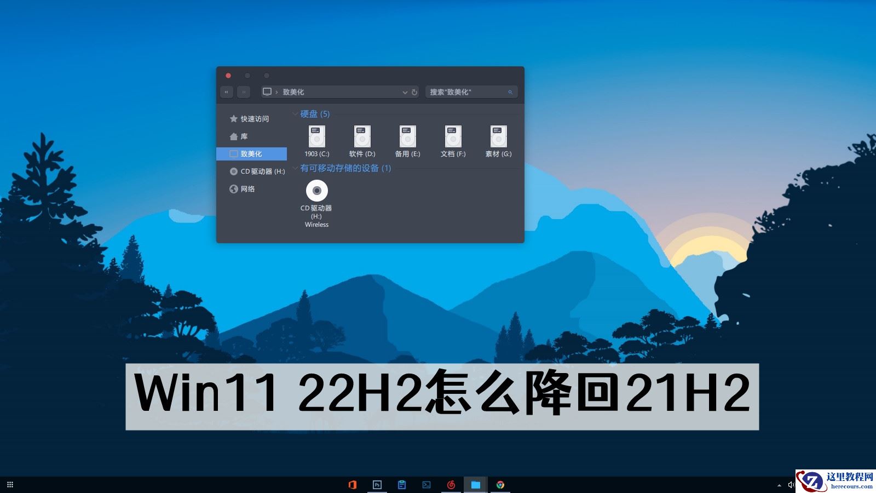
Task: Open the Windows Start menu
Action: click(10, 485)
